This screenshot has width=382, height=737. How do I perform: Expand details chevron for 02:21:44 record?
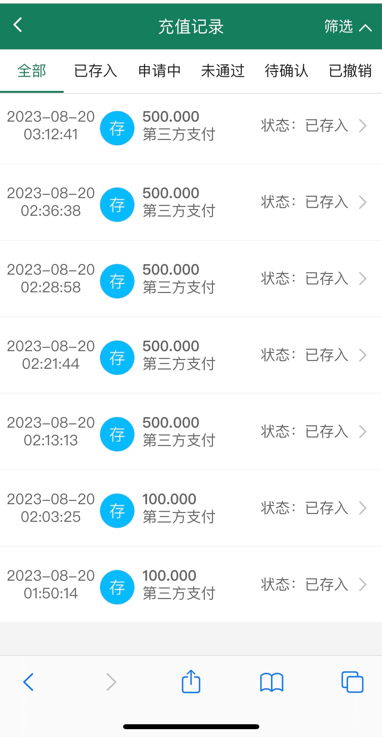(363, 355)
